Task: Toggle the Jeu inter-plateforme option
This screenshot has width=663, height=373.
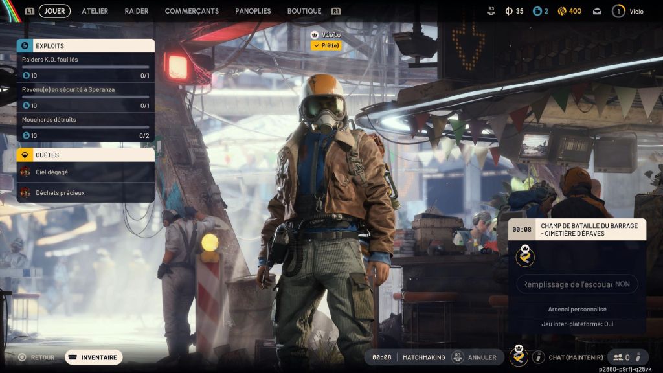Action: pos(577,324)
